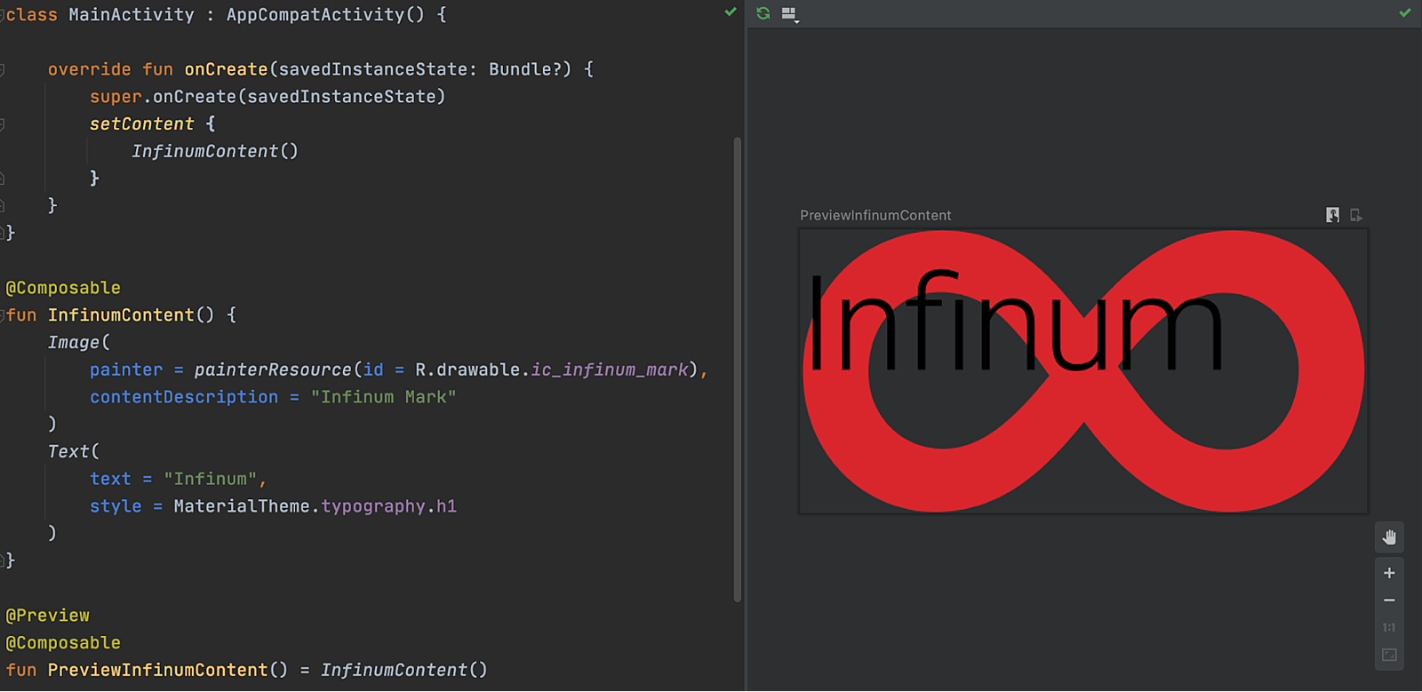Zoom in the preview with plus
The width and height of the screenshot is (1422, 692).
1389,573
